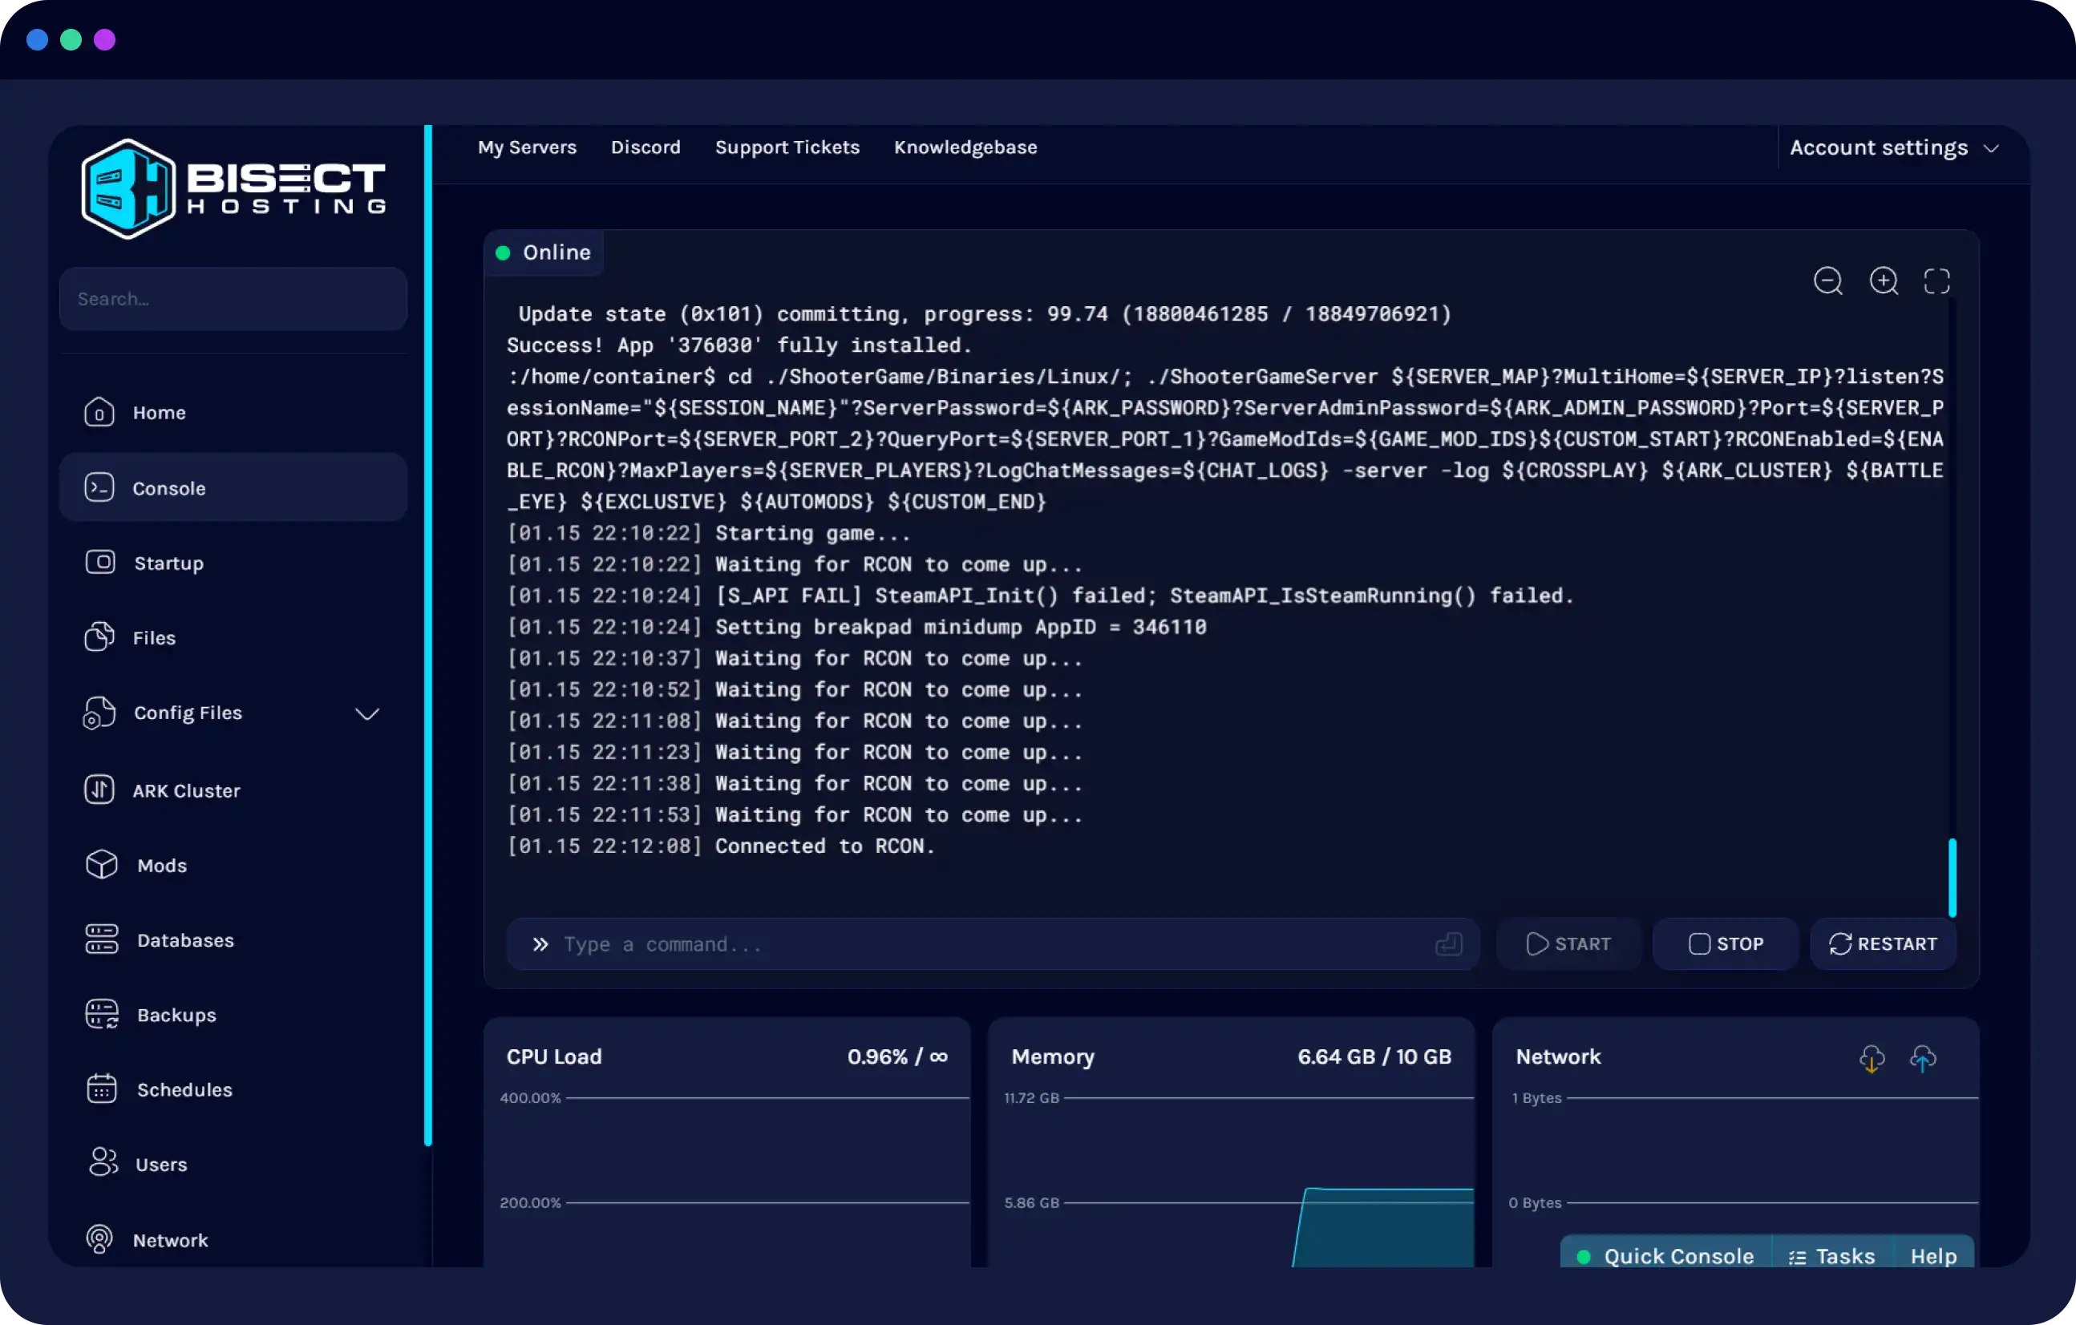Go to Support Tickets
2076x1325 pixels.
click(787, 147)
